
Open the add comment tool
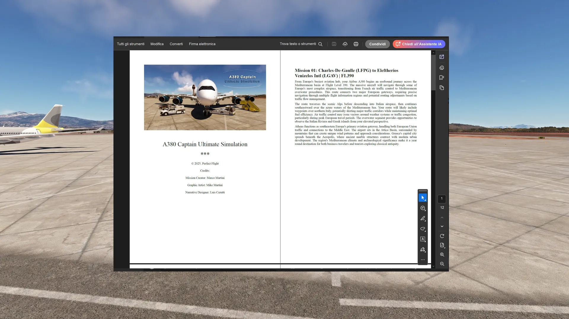pos(423,208)
